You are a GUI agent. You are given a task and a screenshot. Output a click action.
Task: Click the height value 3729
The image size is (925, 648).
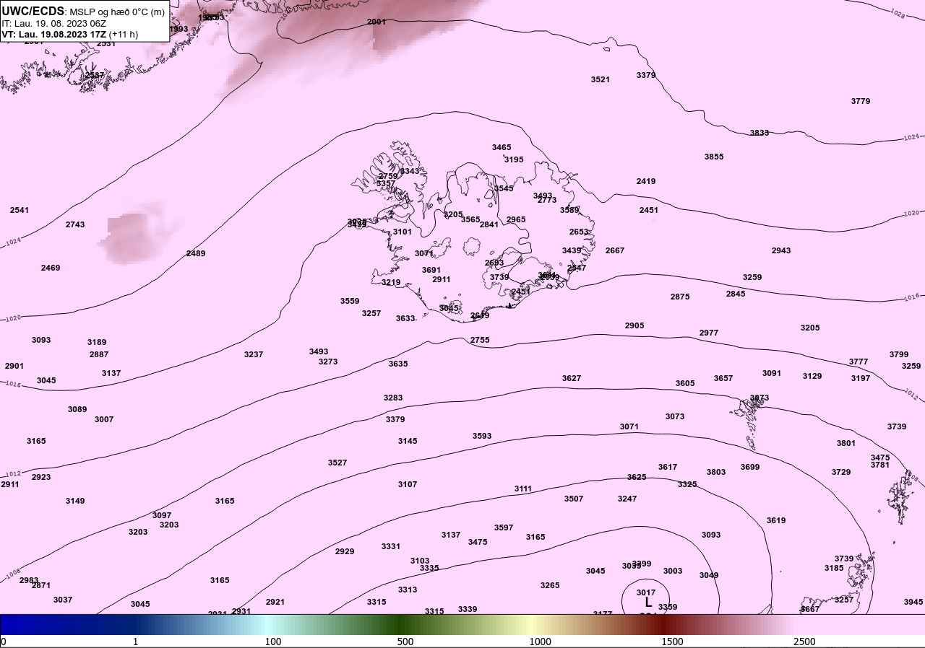(841, 472)
